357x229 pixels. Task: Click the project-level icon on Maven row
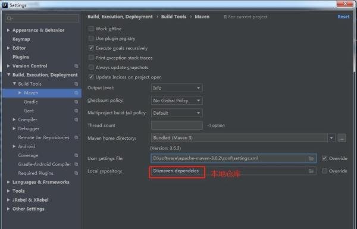(x=76, y=93)
